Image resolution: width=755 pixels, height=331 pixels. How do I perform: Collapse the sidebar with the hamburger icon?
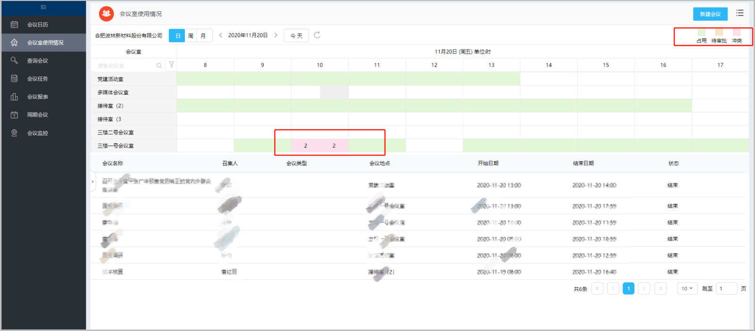click(43, 7)
